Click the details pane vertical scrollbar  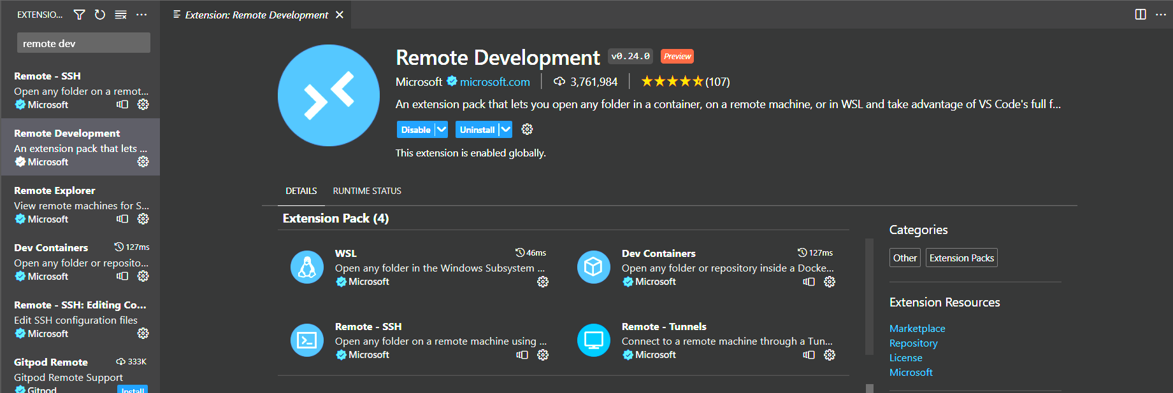pos(869,296)
